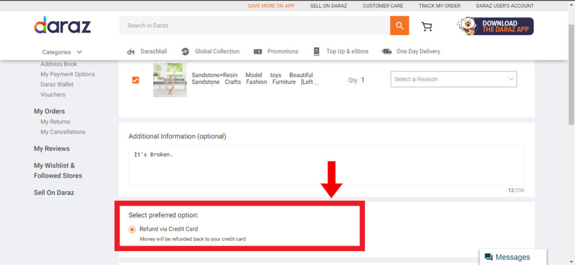
Task: Click the Sandstone product thumbnail
Action: pyautogui.click(x=170, y=80)
